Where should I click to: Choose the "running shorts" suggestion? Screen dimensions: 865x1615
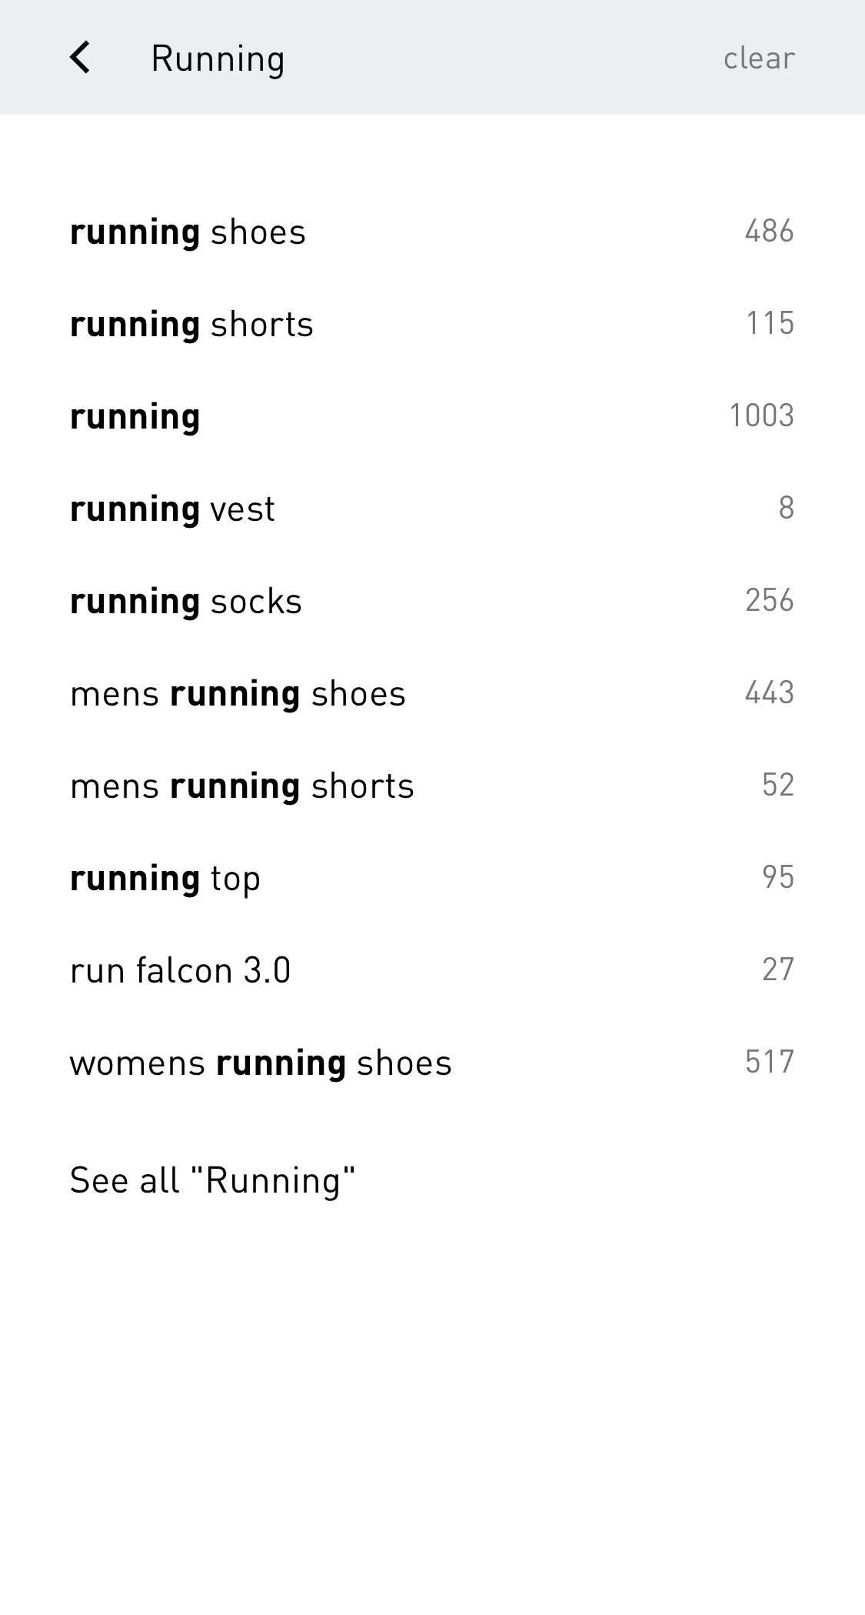point(191,325)
